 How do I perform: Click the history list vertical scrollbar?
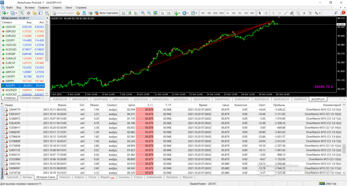(344, 139)
